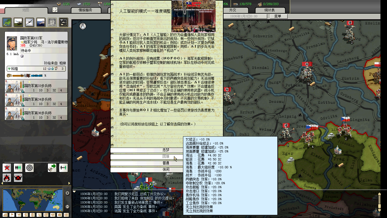Zoom in the minimap with plus
The image size is (387, 218).
click(x=67, y=193)
